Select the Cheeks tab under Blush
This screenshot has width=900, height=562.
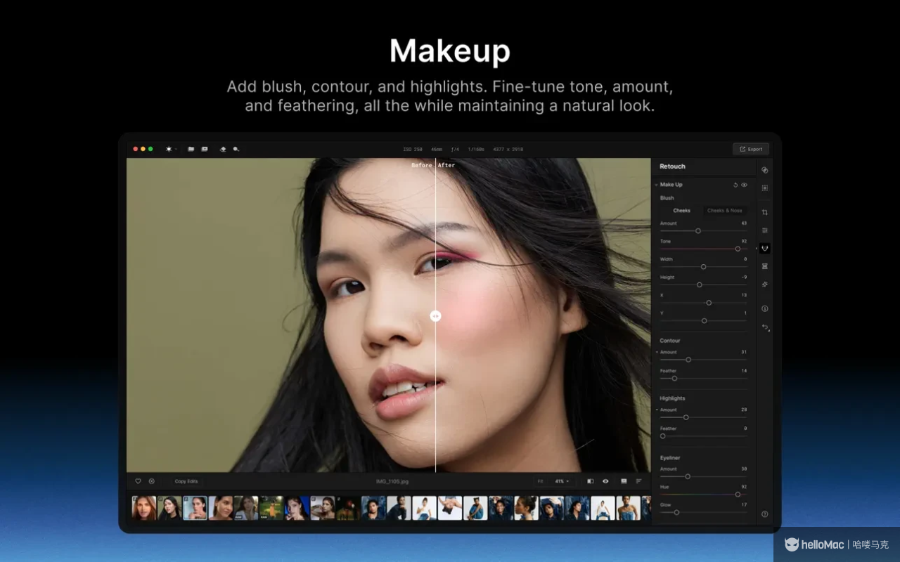pyautogui.click(x=681, y=211)
